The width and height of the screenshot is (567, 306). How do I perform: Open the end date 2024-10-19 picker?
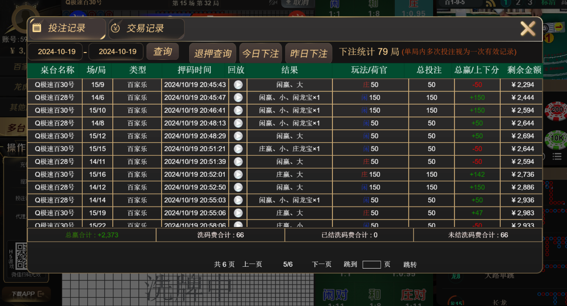(x=116, y=52)
